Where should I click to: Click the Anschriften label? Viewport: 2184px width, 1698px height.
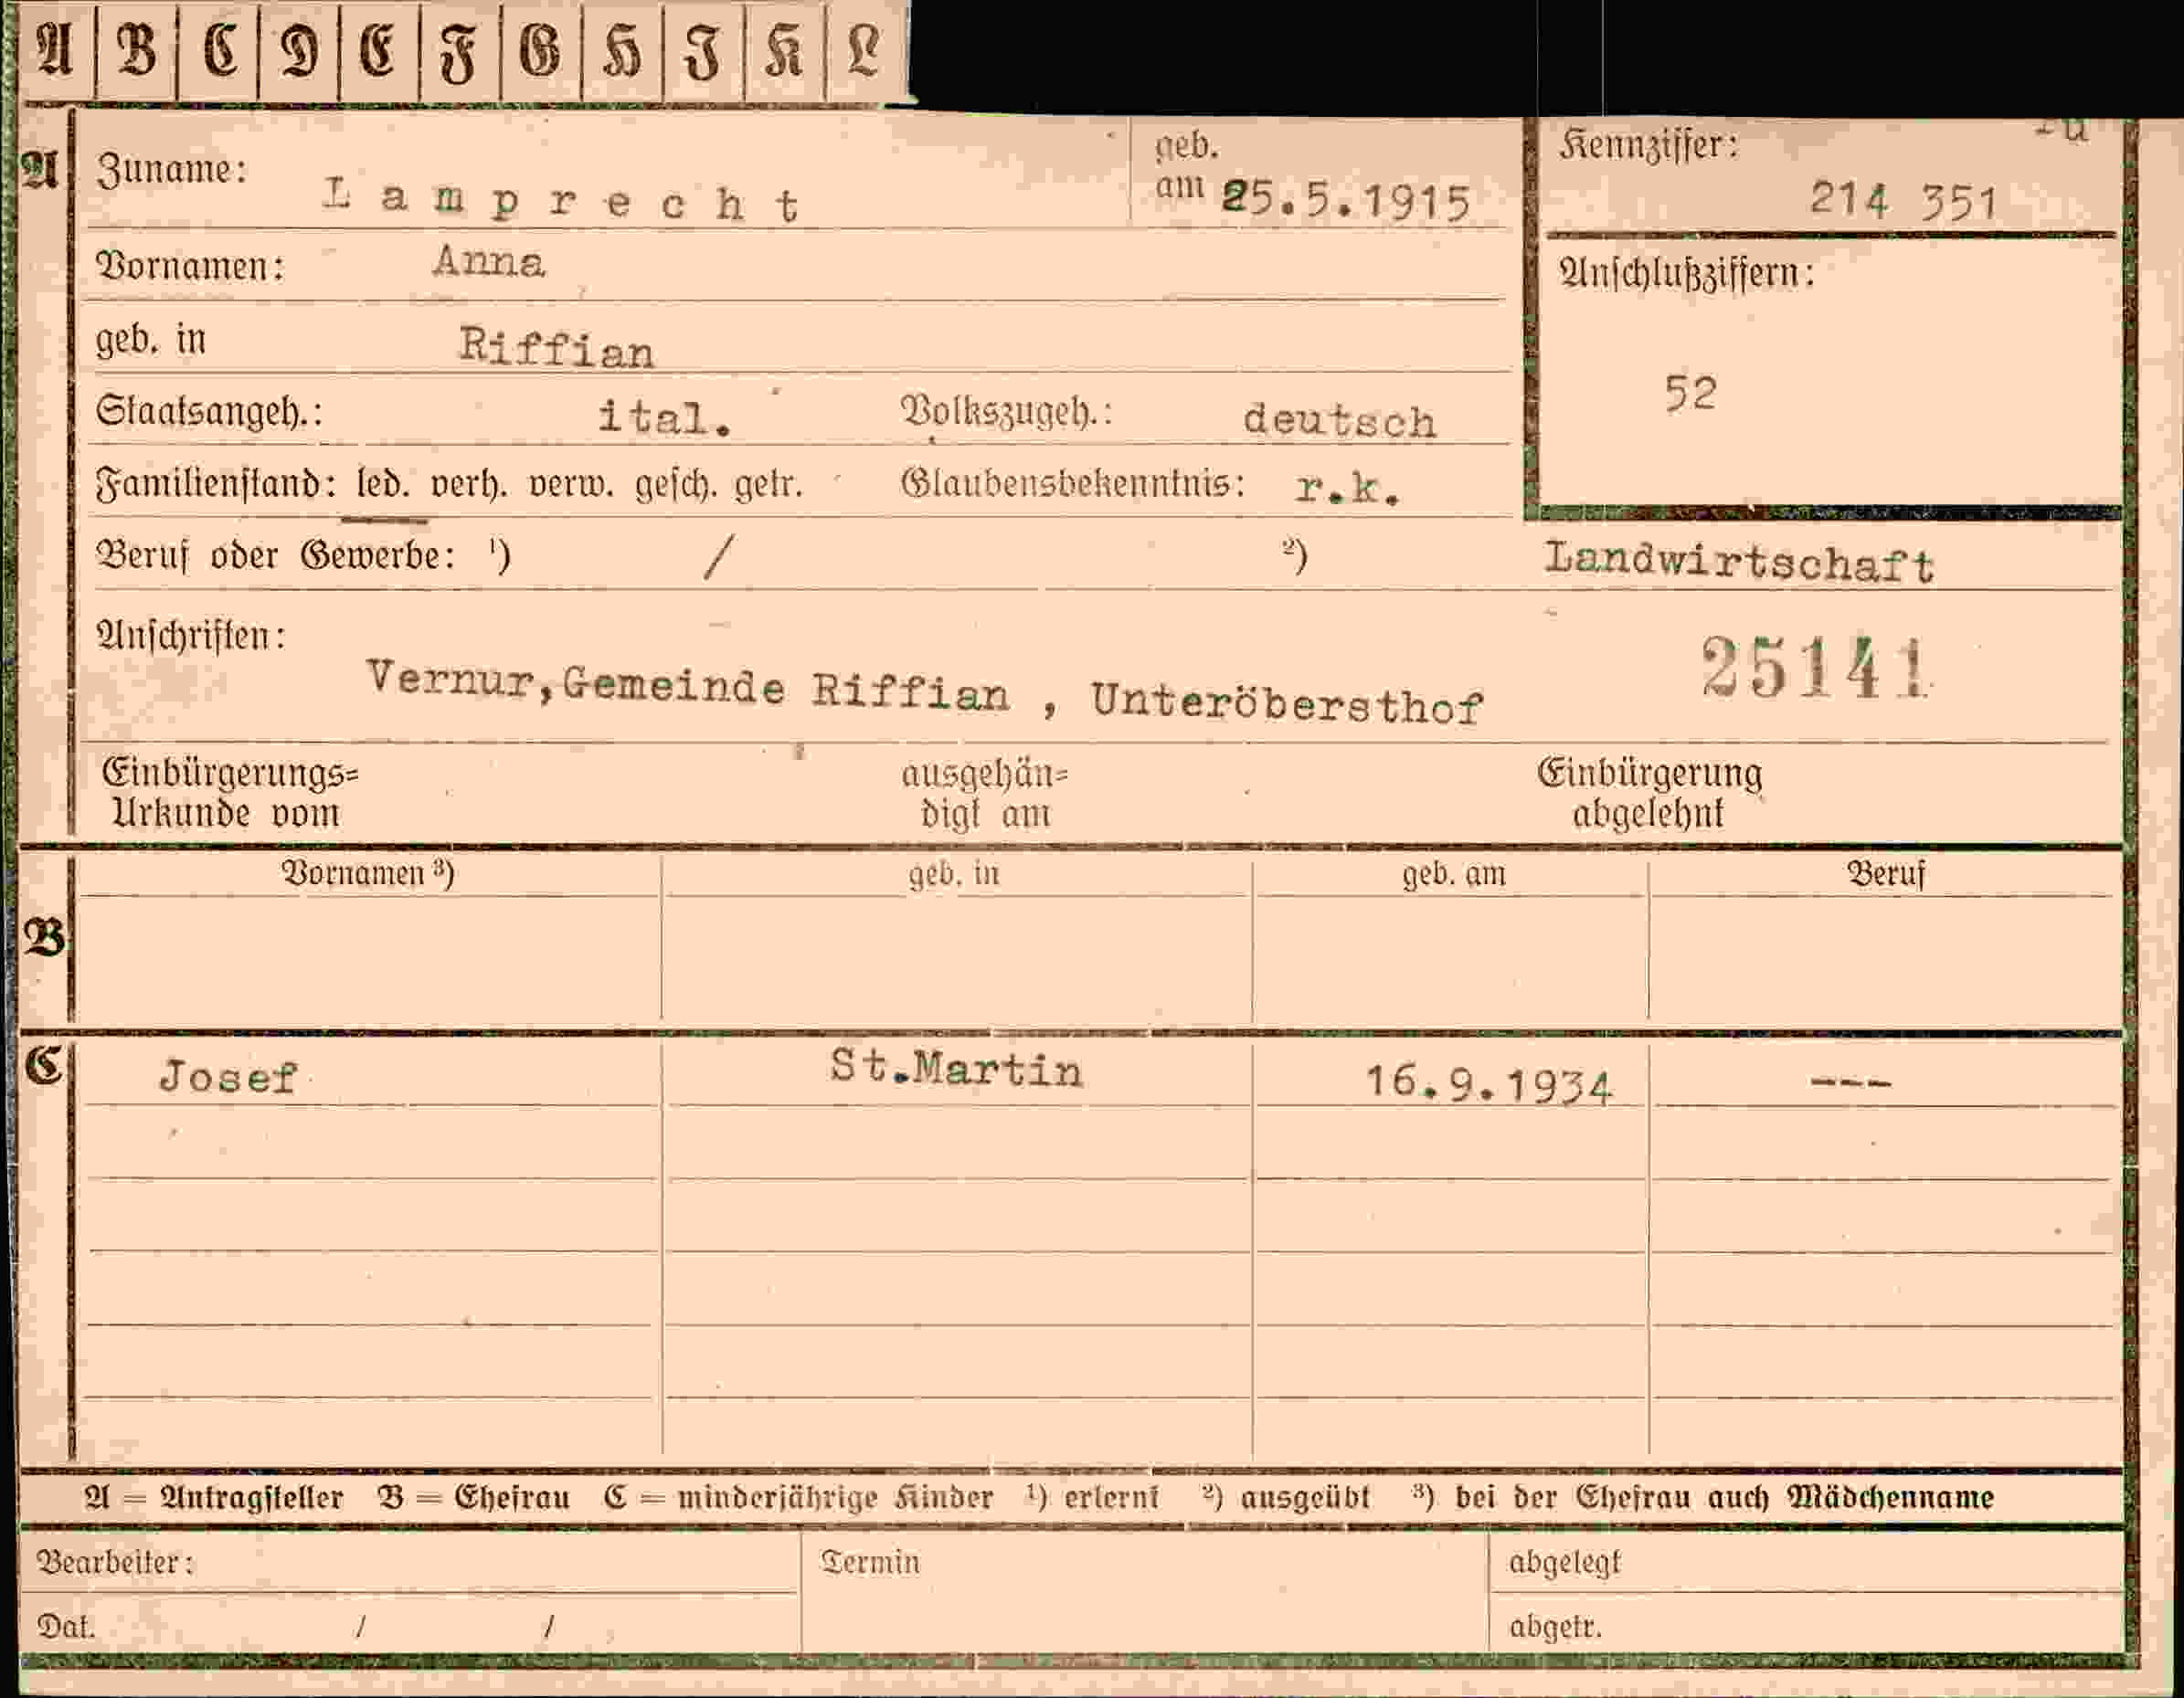point(191,636)
